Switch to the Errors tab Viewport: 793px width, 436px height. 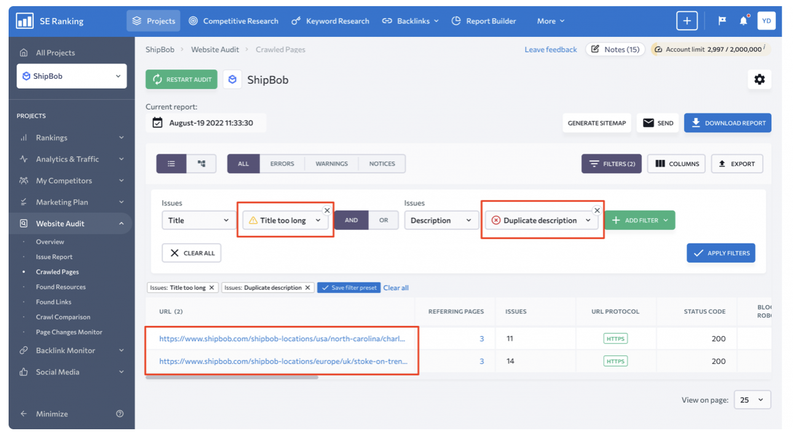[282, 164]
